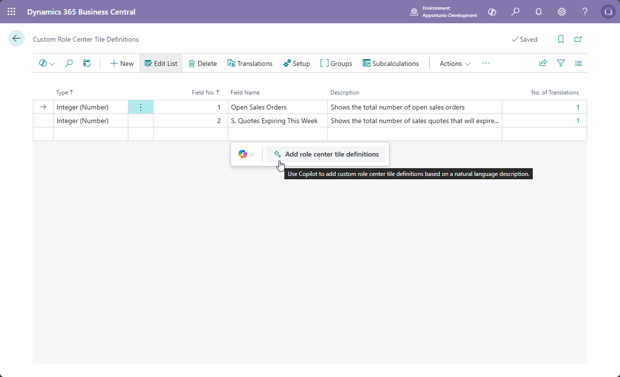Open the user account avatar
The image size is (620, 377).
tap(608, 12)
